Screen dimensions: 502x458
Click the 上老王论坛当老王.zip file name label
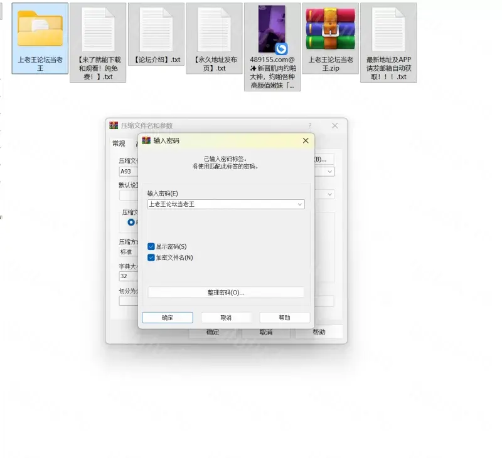click(331, 64)
